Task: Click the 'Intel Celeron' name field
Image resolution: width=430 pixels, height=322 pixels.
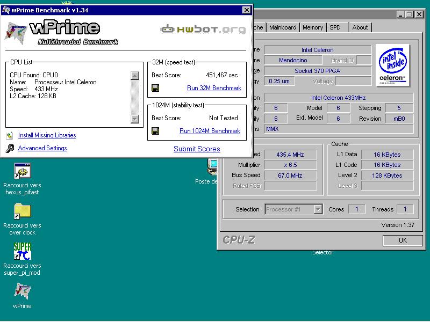Action: coord(318,50)
